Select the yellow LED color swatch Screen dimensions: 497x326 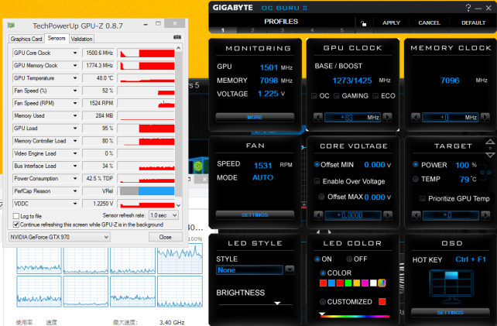coord(357,283)
